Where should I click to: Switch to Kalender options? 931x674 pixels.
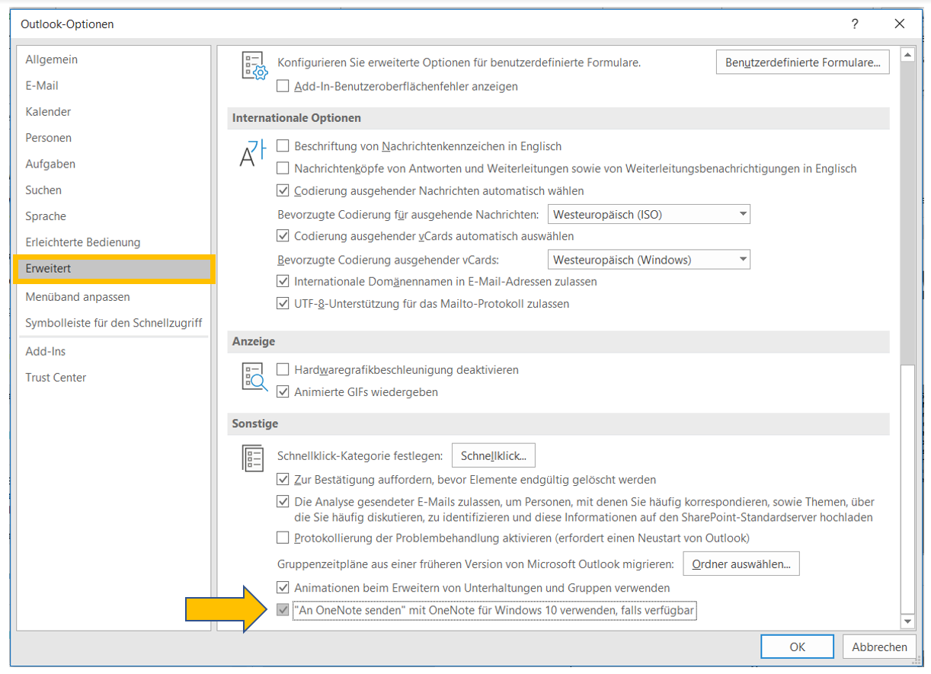click(114, 111)
